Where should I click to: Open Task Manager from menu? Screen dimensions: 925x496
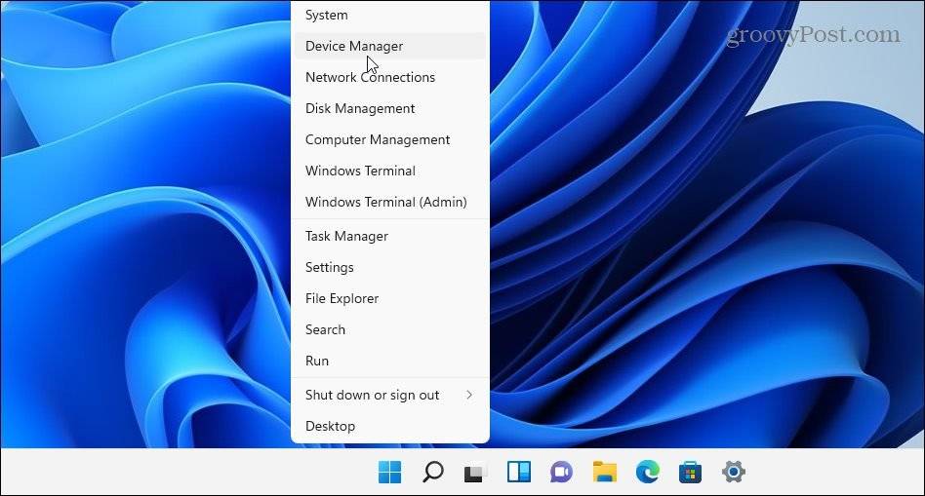[x=390, y=236]
